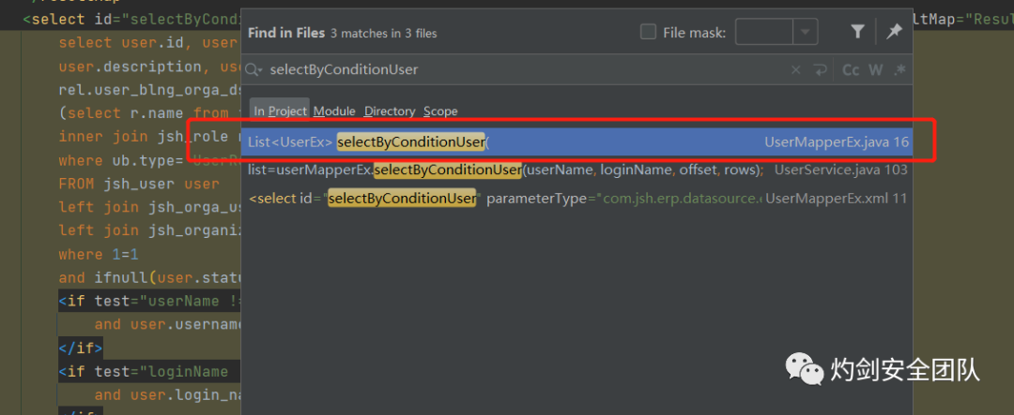This screenshot has height=415, width=1014.
Task: Enable regex search with the .* icon
Action: (899, 69)
